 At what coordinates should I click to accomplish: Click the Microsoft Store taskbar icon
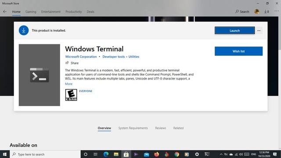click(126, 154)
